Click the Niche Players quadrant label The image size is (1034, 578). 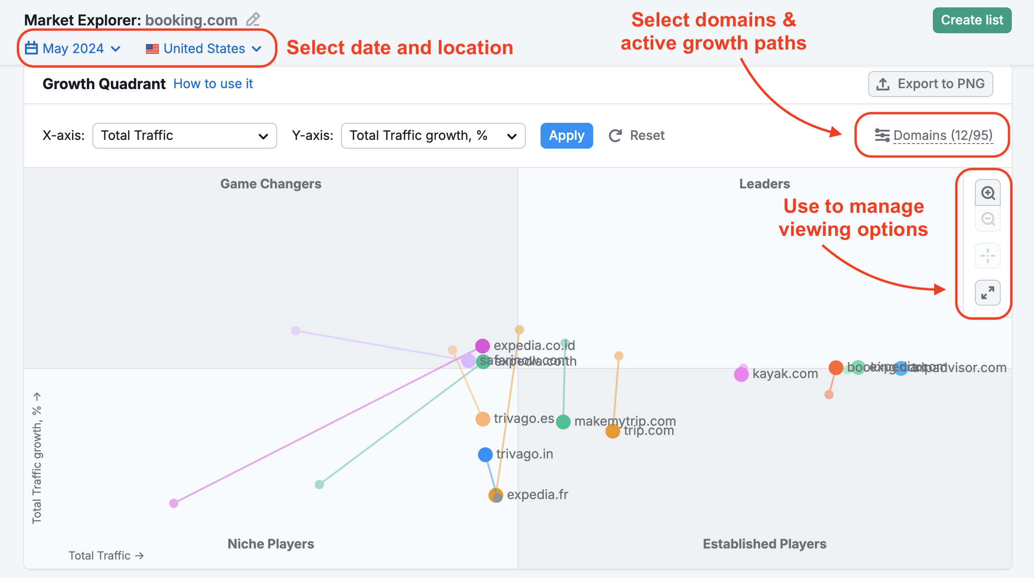click(x=271, y=544)
